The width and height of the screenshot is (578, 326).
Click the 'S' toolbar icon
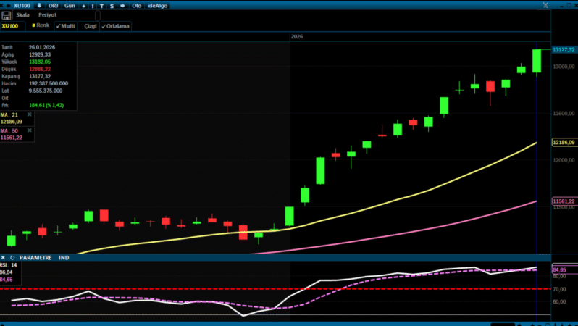click(x=111, y=5)
